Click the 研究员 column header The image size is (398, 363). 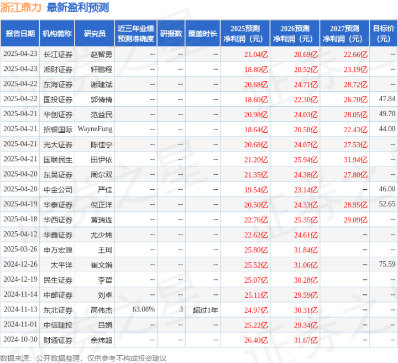point(95,34)
